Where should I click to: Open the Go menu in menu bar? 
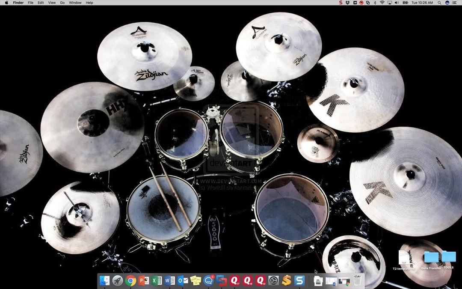click(62, 3)
